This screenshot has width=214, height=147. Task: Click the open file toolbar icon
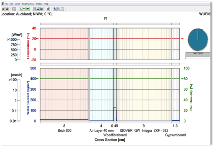coord(3,8)
